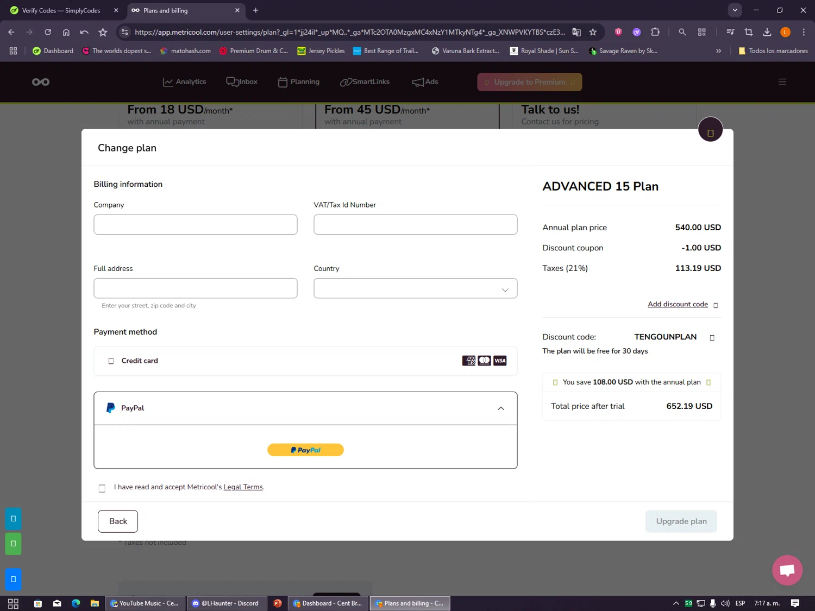Show more bookmarks chevron

tap(718, 51)
